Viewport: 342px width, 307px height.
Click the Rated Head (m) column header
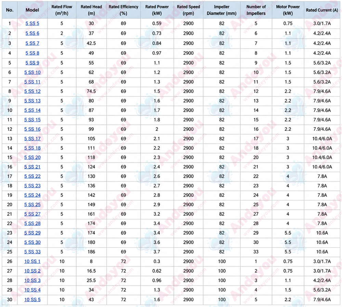point(91,10)
